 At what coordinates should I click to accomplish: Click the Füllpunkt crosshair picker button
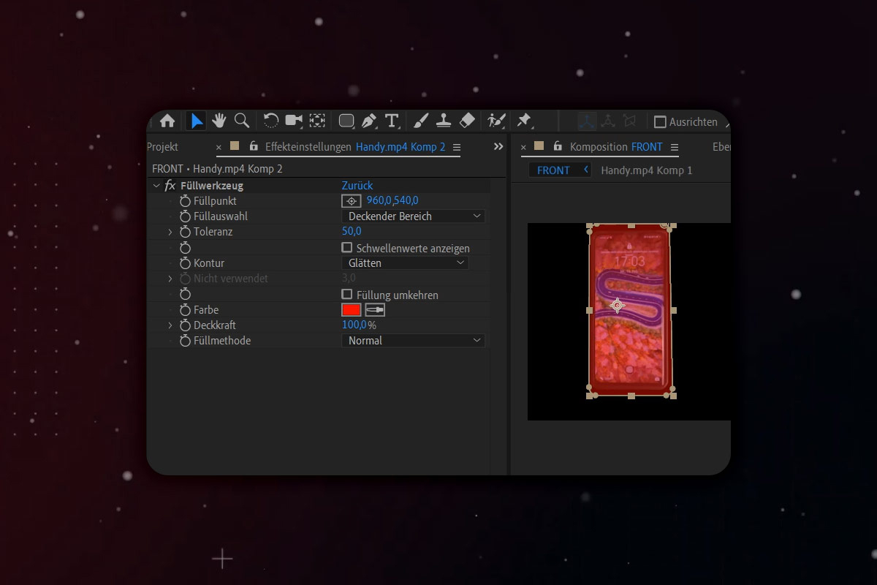[x=352, y=200]
